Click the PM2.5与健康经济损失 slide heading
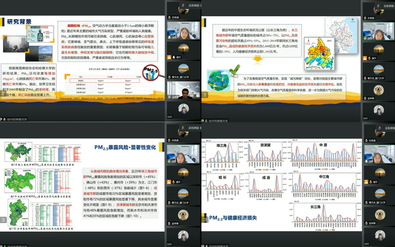The height and width of the screenshot is (247, 395). click(233, 218)
